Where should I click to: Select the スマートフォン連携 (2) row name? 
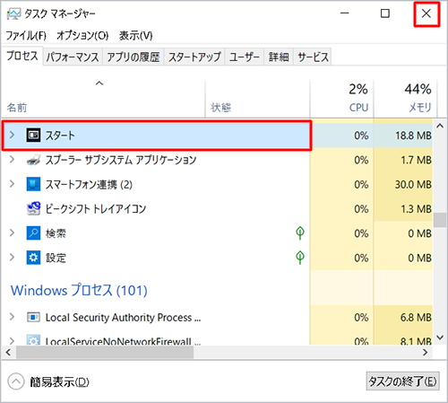click(89, 185)
